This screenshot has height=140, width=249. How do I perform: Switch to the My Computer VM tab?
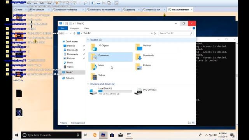[39, 10]
